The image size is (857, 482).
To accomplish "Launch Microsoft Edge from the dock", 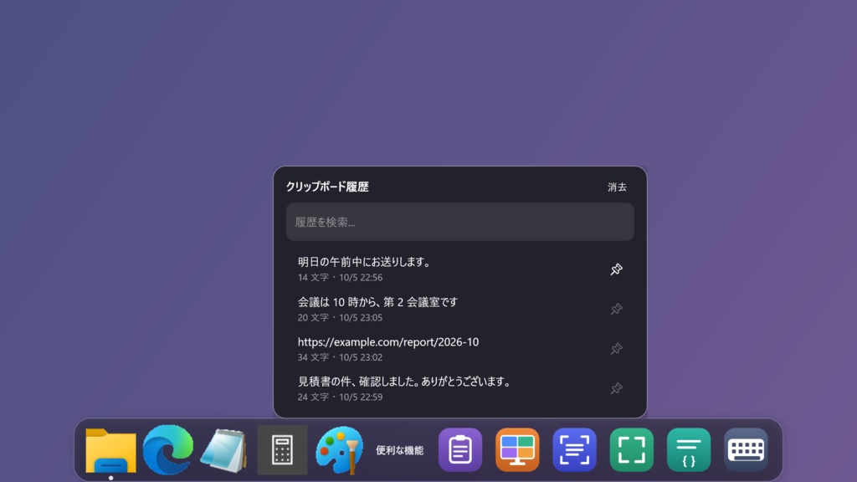I will coord(167,449).
